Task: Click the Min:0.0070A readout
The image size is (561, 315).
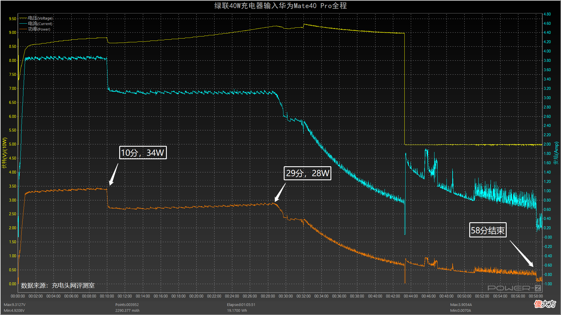Action: (x=460, y=311)
